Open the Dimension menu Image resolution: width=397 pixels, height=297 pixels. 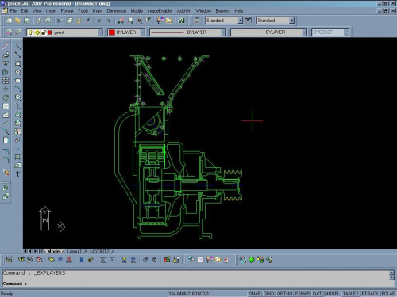point(117,11)
